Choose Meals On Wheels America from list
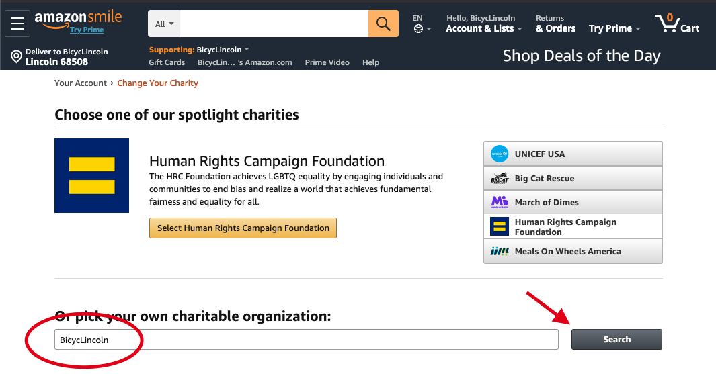716x374 pixels. [573, 251]
